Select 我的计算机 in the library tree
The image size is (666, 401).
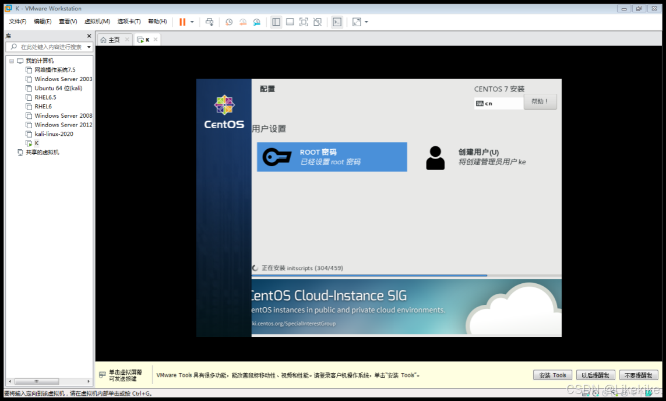tap(40, 61)
